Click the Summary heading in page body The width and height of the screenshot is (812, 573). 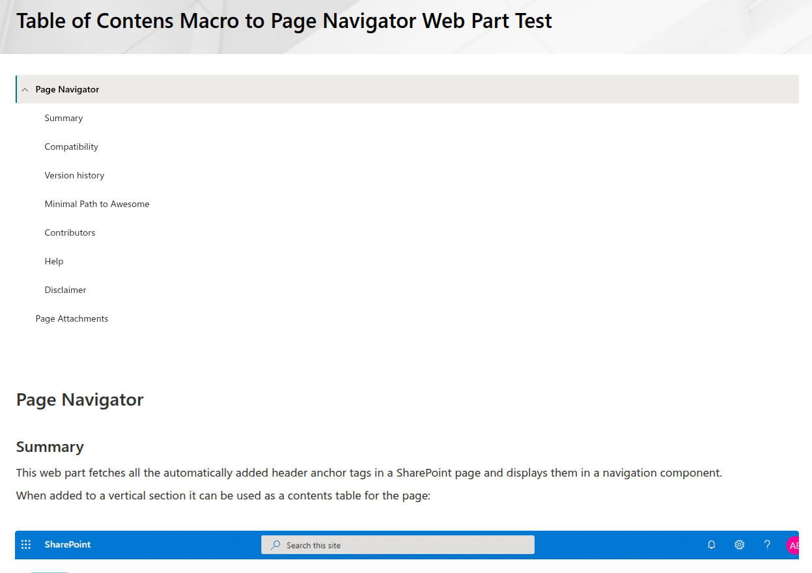point(49,447)
